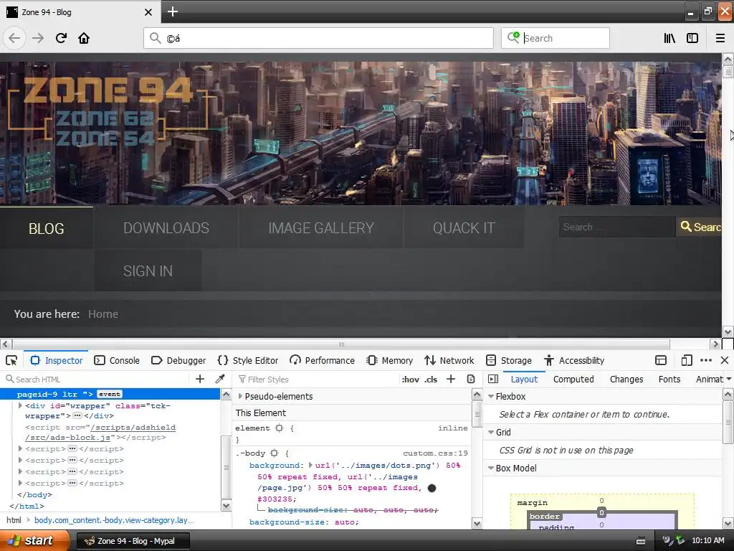Open the Style Editor panel

coord(248,360)
